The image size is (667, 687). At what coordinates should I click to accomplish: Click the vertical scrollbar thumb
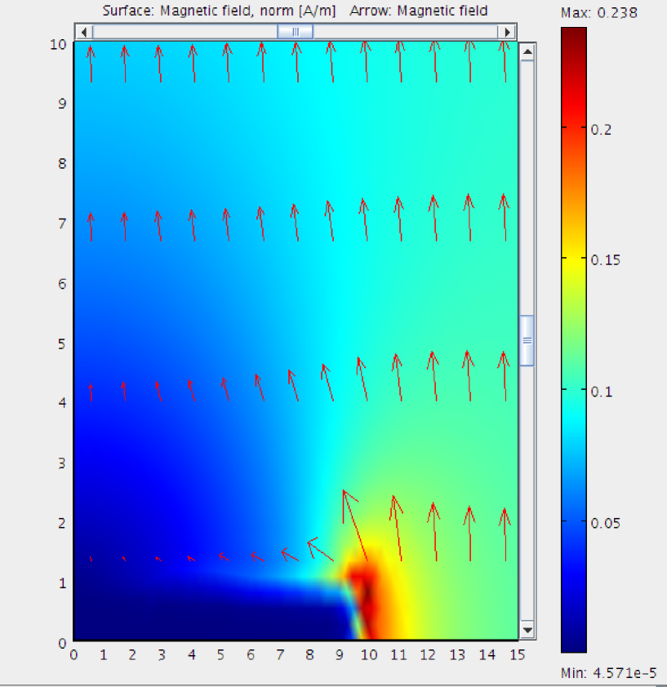pyautogui.click(x=527, y=340)
